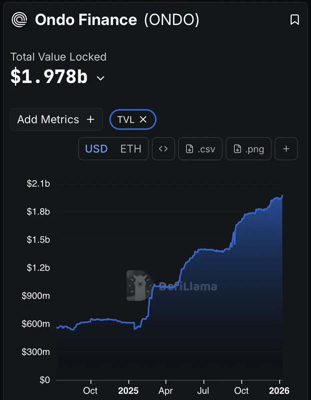Click the plus sign in Add Metrics
This screenshot has height=400, width=311.
click(x=90, y=119)
